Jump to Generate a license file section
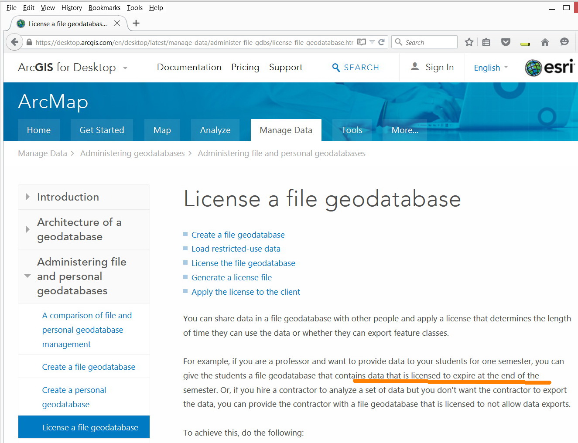Viewport: 578px width, 443px height. click(x=232, y=278)
